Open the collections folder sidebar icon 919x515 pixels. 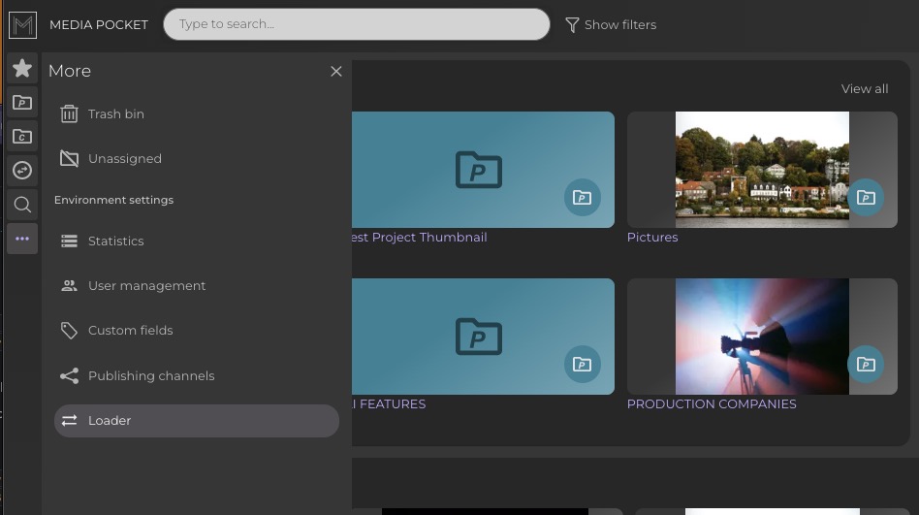pyautogui.click(x=22, y=137)
